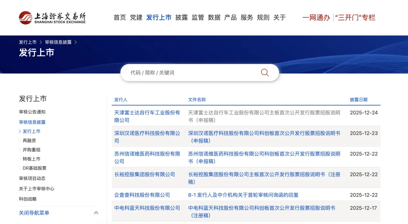Click 发行上市 in the breadcrumb
Screen dimensions: 408x224
pyautogui.click(x=28, y=42)
